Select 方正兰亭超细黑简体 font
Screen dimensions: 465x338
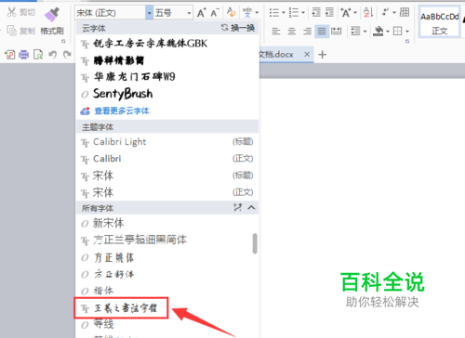(x=165, y=240)
